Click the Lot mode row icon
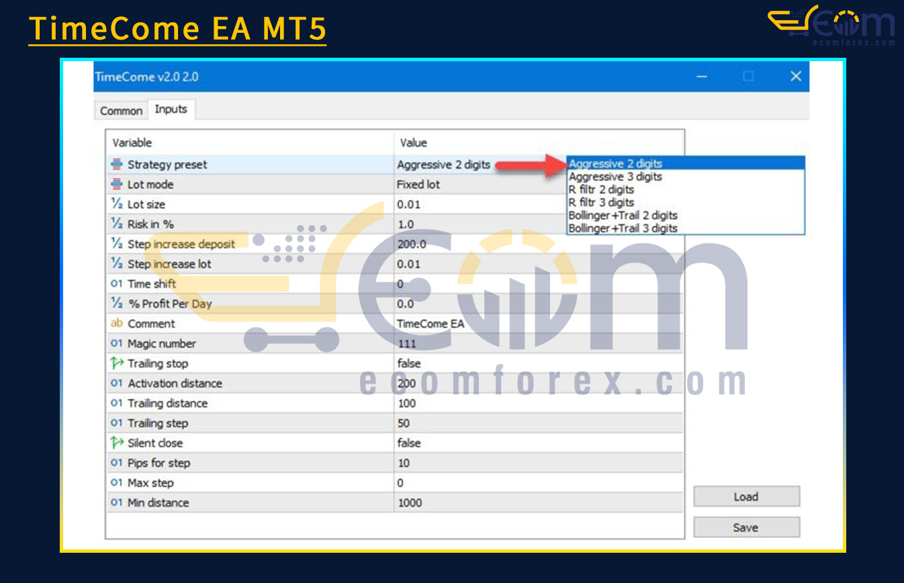 pos(117,184)
